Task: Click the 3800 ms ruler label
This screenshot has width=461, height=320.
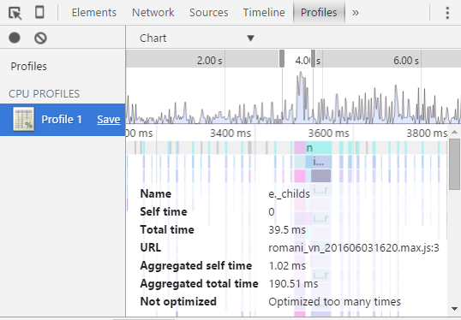Action: [427, 133]
